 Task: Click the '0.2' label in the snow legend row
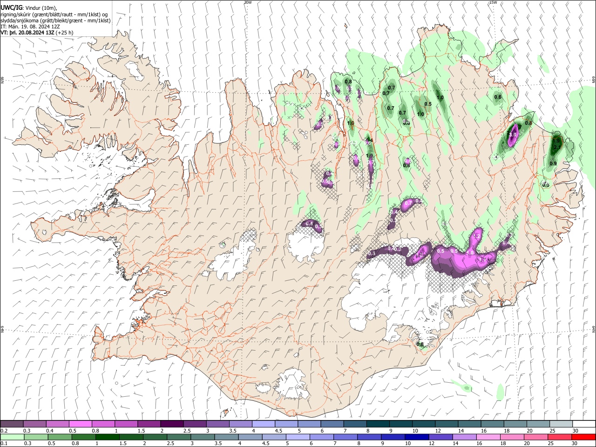click(x=3, y=431)
